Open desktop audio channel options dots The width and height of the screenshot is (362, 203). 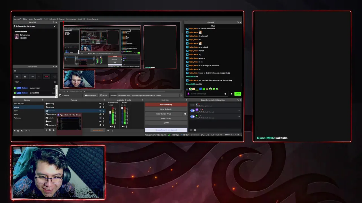[x=114, y=127]
